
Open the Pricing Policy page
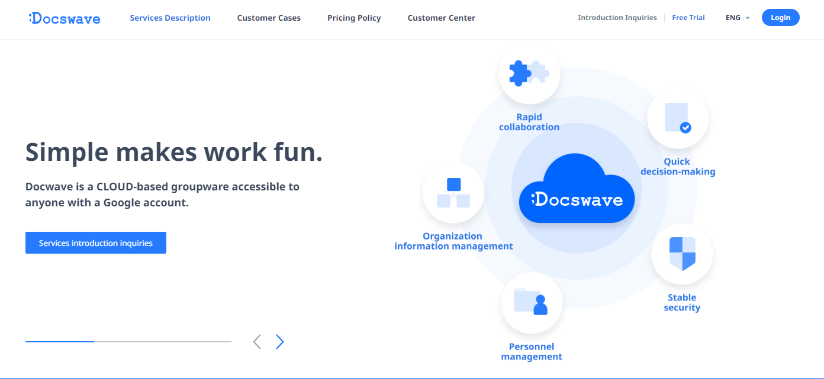point(354,18)
